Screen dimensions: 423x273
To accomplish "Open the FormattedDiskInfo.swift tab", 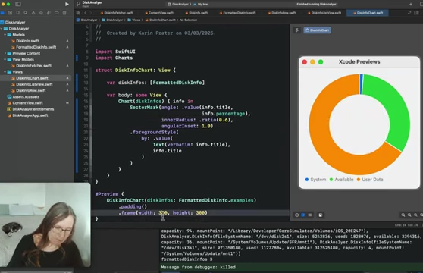I will click(237, 13).
